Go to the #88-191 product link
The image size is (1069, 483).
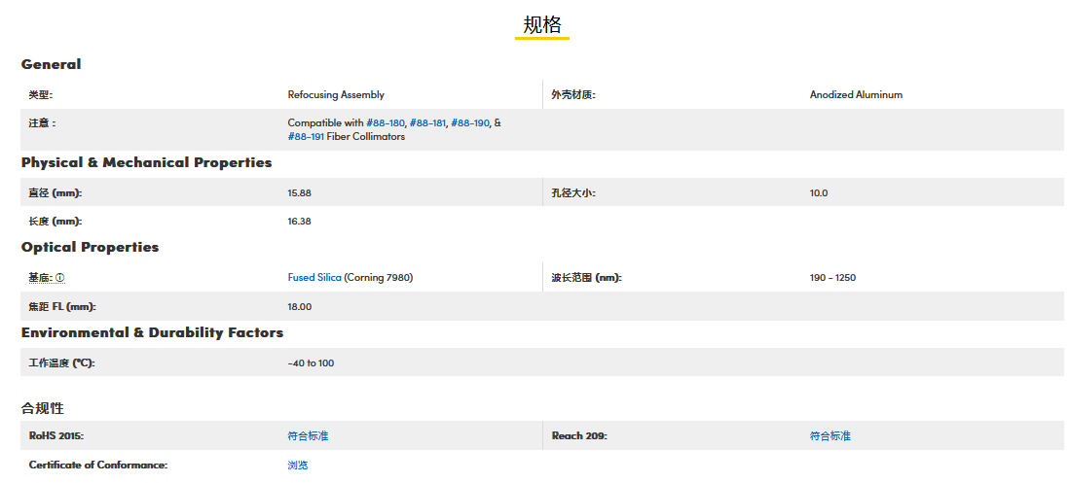click(306, 137)
